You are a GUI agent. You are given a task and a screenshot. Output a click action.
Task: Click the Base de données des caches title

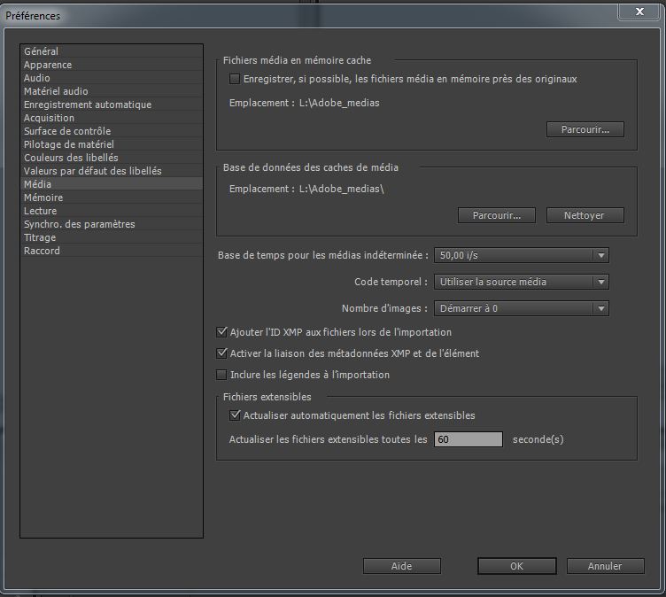tap(311, 167)
